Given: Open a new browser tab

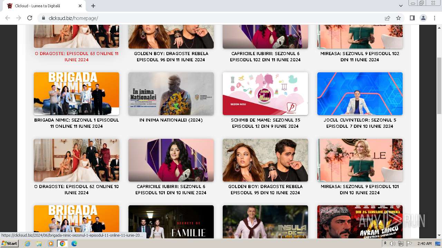Looking at the screenshot, I should click(93, 6).
